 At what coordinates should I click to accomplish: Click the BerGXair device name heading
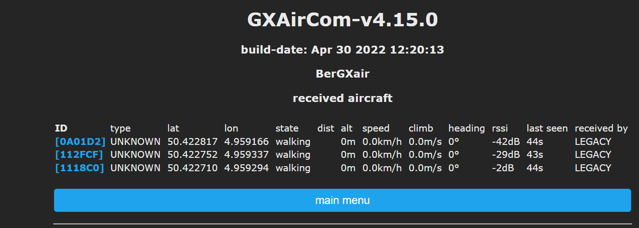(343, 74)
